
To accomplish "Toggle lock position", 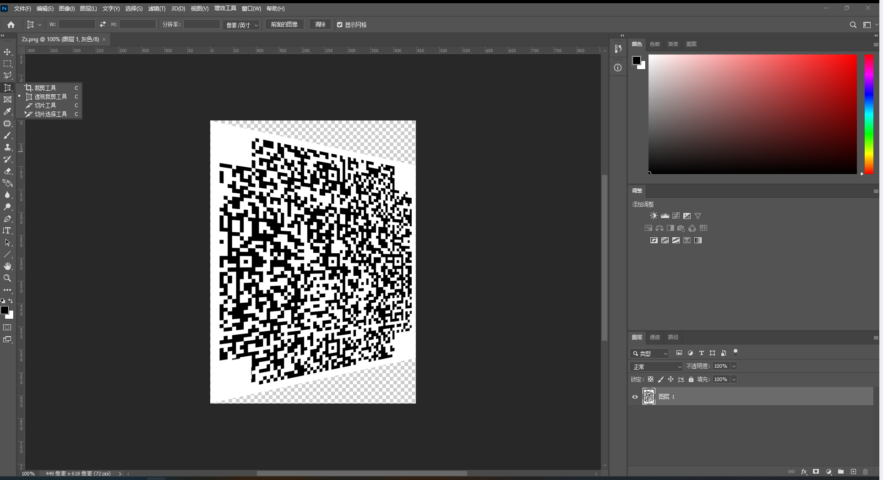I will coord(670,379).
